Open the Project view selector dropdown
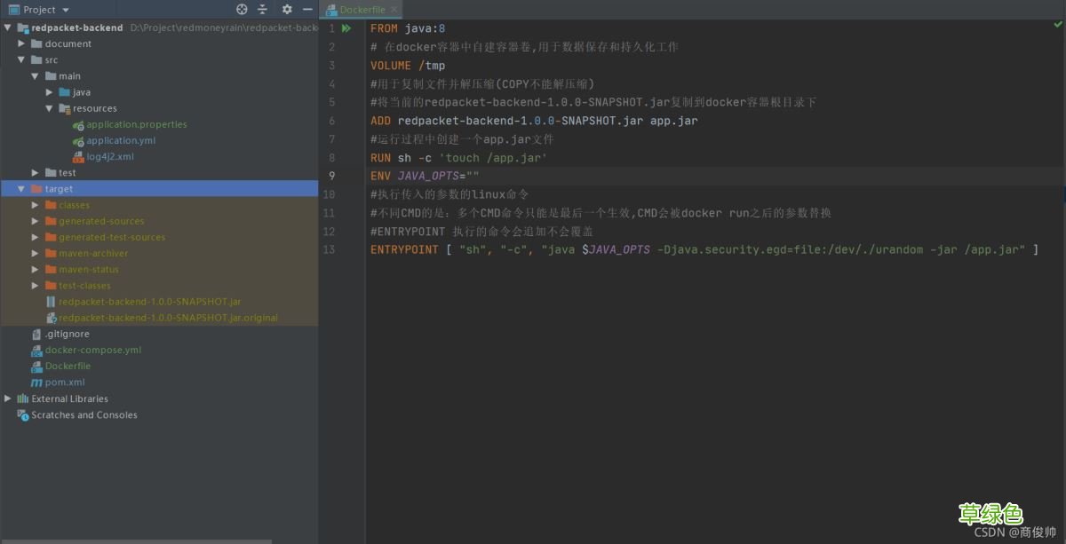 tap(65, 8)
